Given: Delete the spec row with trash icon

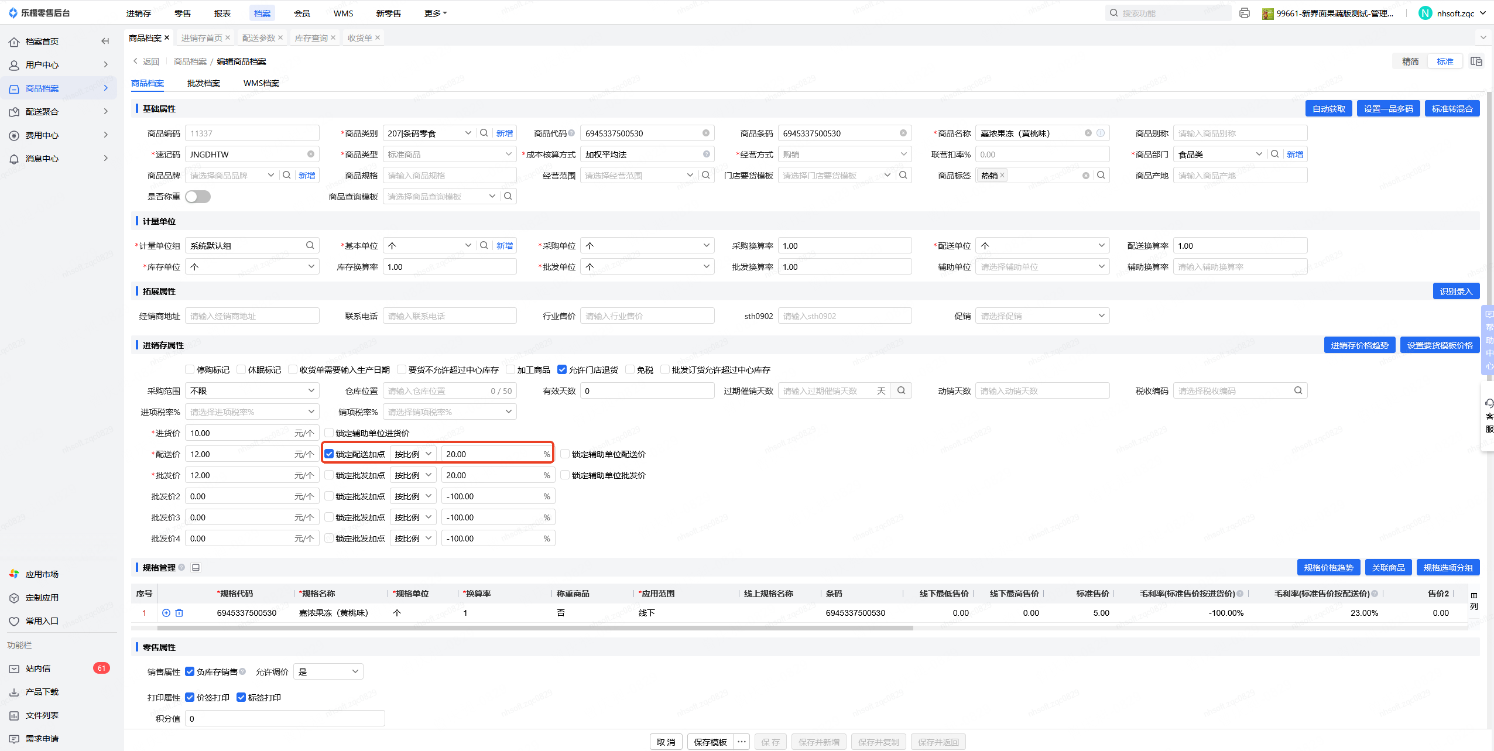Looking at the screenshot, I should (x=179, y=613).
